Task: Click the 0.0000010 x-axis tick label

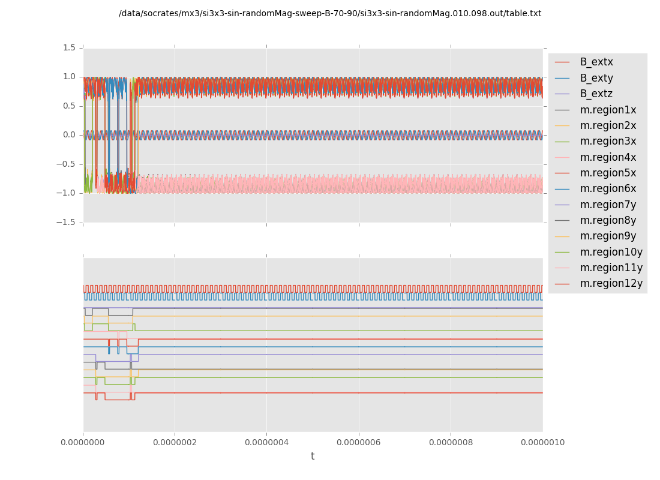Action: coord(542,443)
